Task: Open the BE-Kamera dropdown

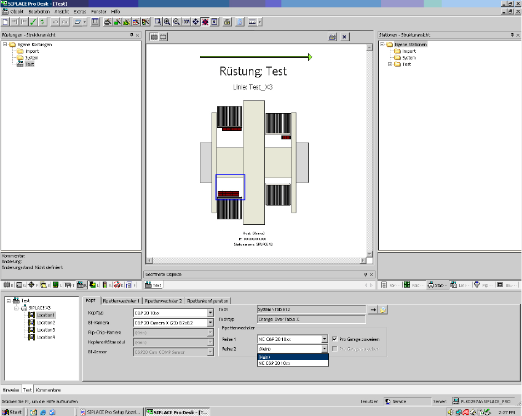Action: (x=210, y=323)
